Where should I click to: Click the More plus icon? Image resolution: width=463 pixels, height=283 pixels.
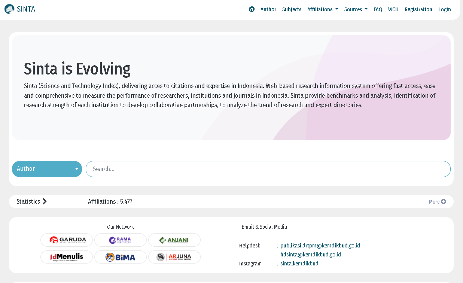[444, 201]
